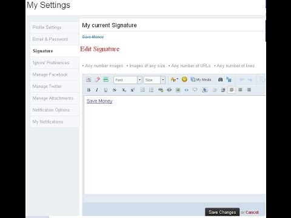
Task: Open the Manage Facebook tab
Action: coord(55,74)
